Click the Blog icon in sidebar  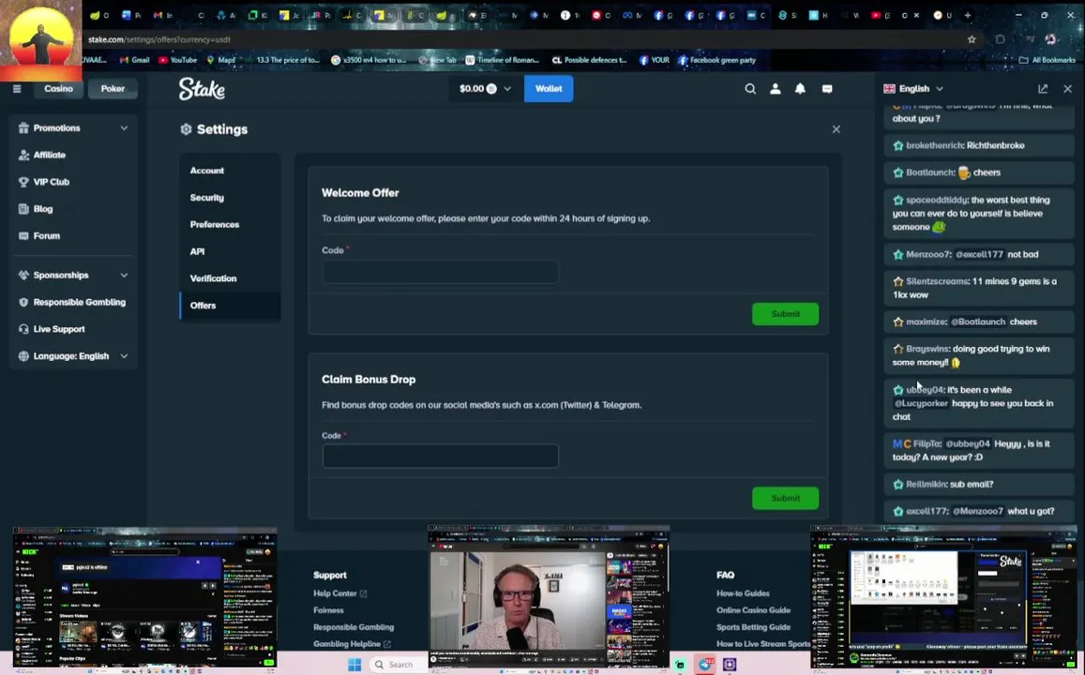coord(23,209)
